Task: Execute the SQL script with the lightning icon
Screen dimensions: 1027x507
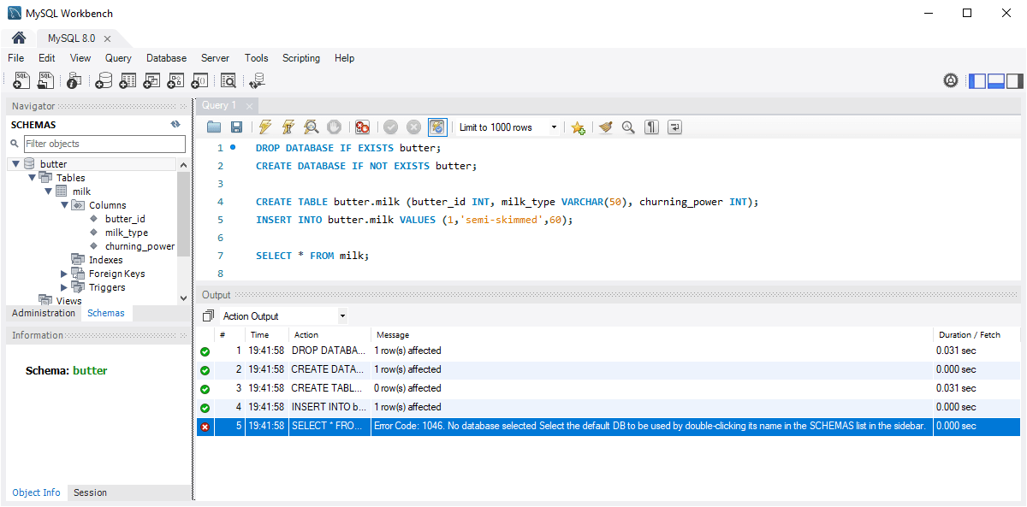Action: point(265,127)
